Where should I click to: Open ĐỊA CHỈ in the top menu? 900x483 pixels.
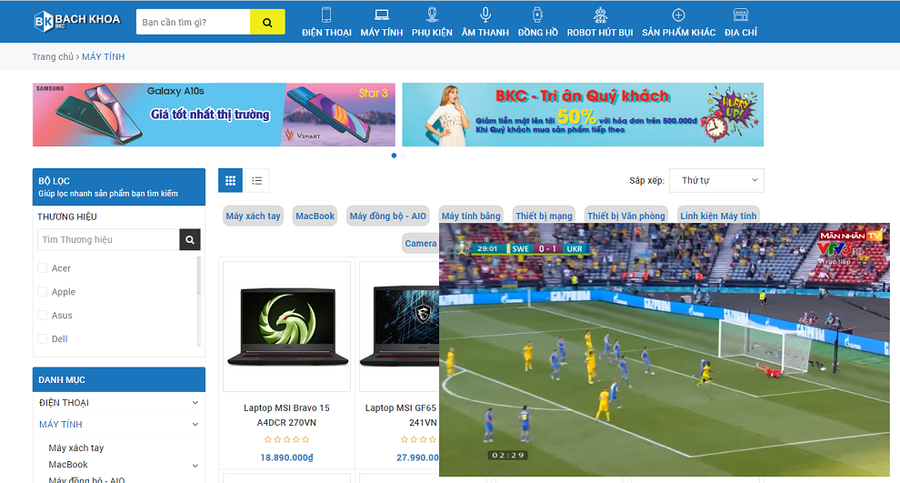[740, 32]
